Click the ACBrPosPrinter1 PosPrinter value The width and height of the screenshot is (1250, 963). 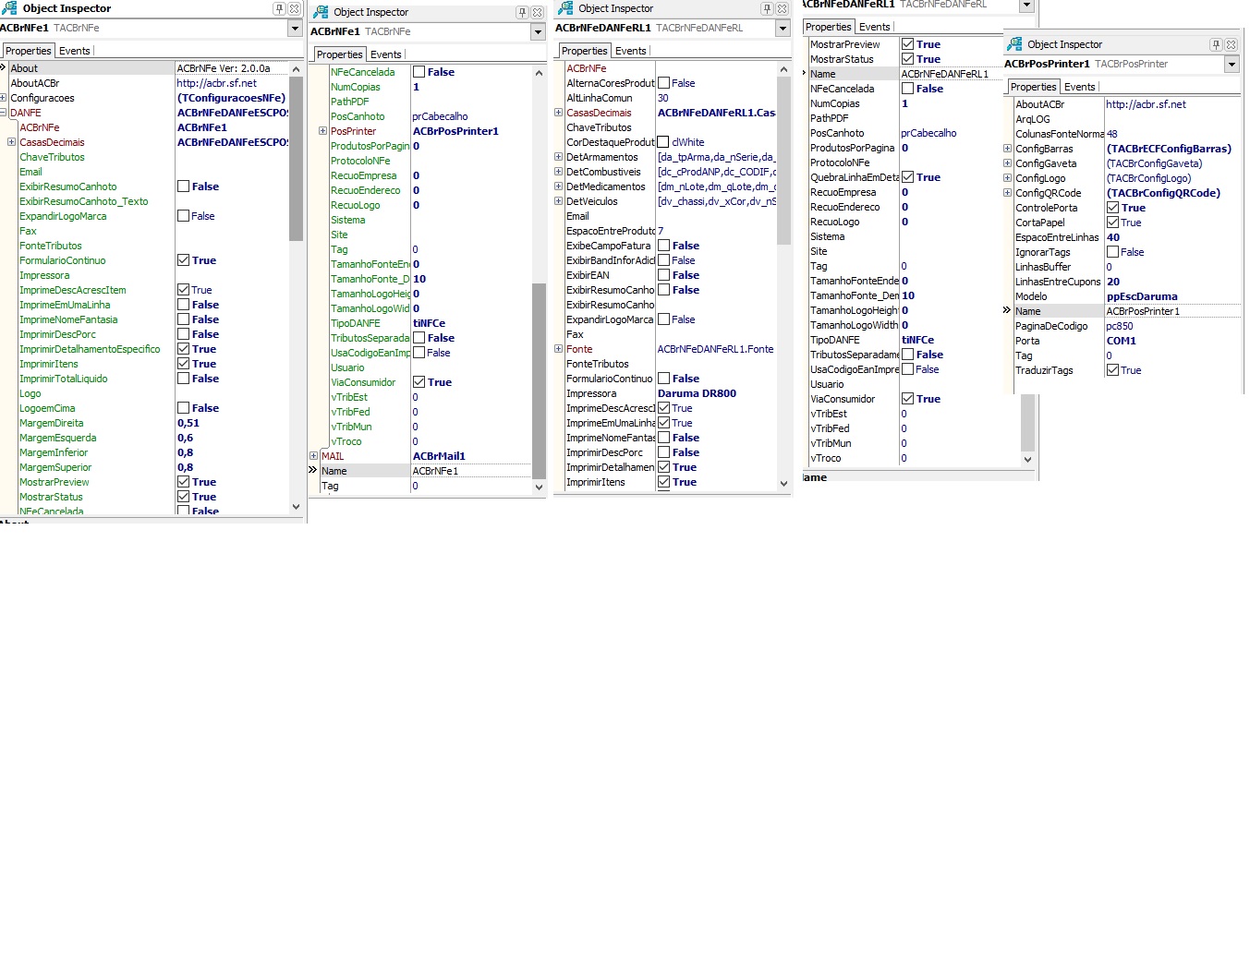(455, 131)
